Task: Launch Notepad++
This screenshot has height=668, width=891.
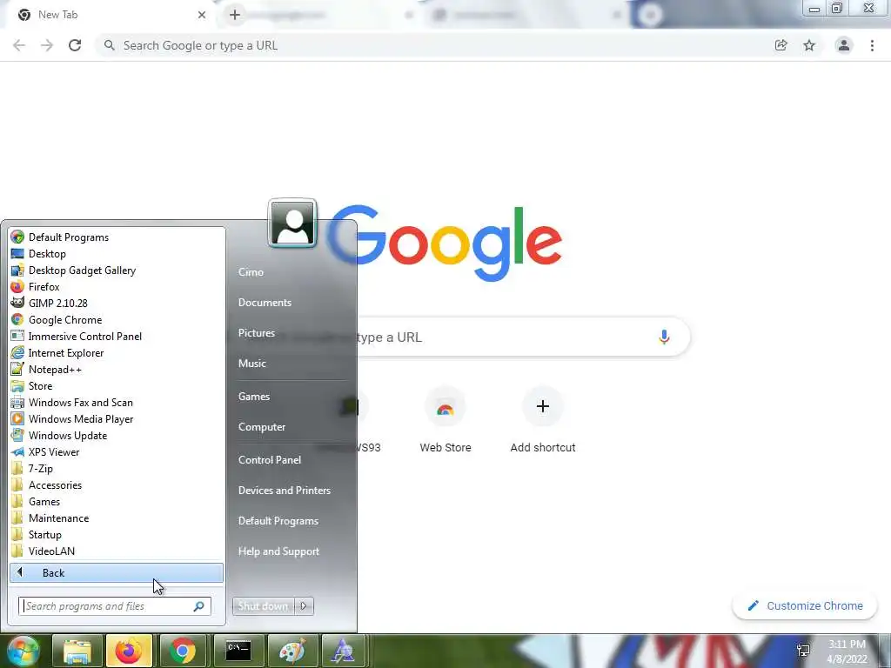Action: click(117, 369)
